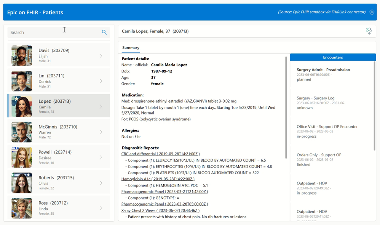Open chevron for Powell (203714)
Image resolution: width=380 pixels, height=225 pixels.
(101, 157)
